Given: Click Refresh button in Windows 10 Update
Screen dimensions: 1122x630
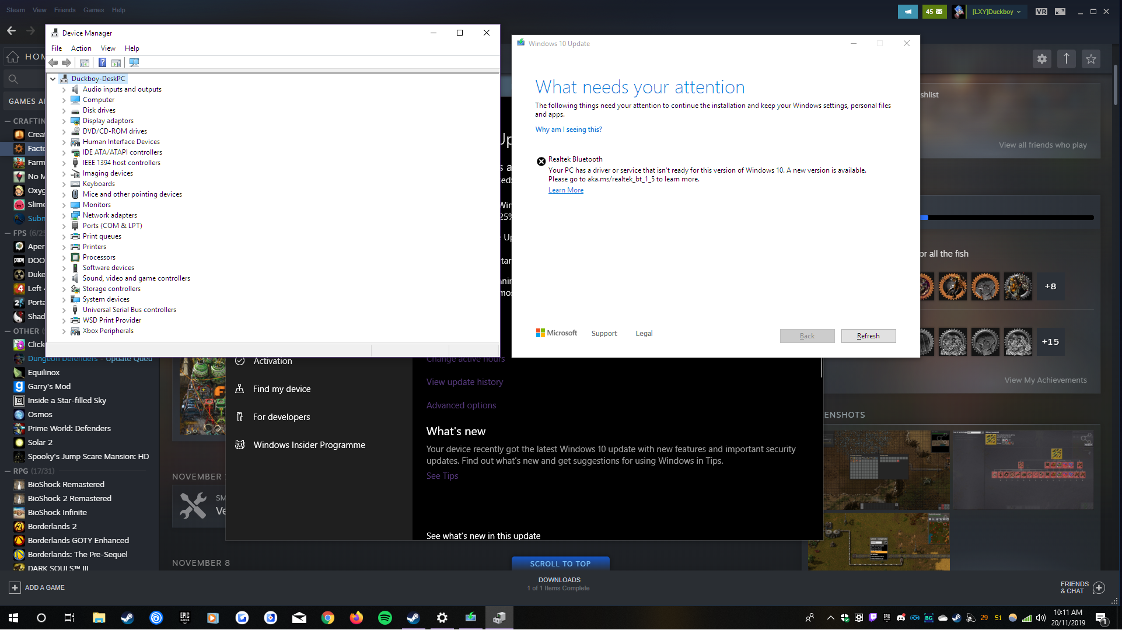Looking at the screenshot, I should tap(868, 336).
